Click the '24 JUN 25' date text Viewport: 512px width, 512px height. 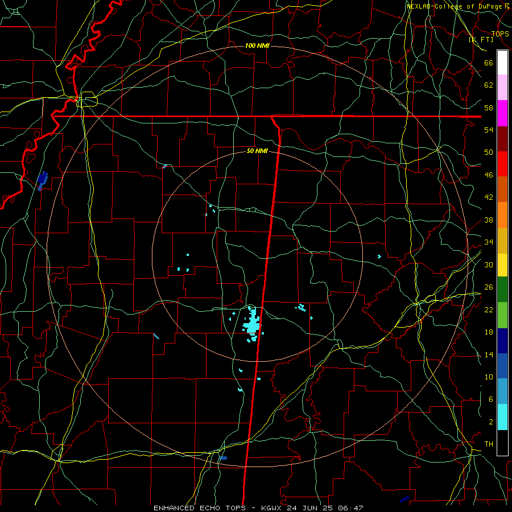point(312,508)
